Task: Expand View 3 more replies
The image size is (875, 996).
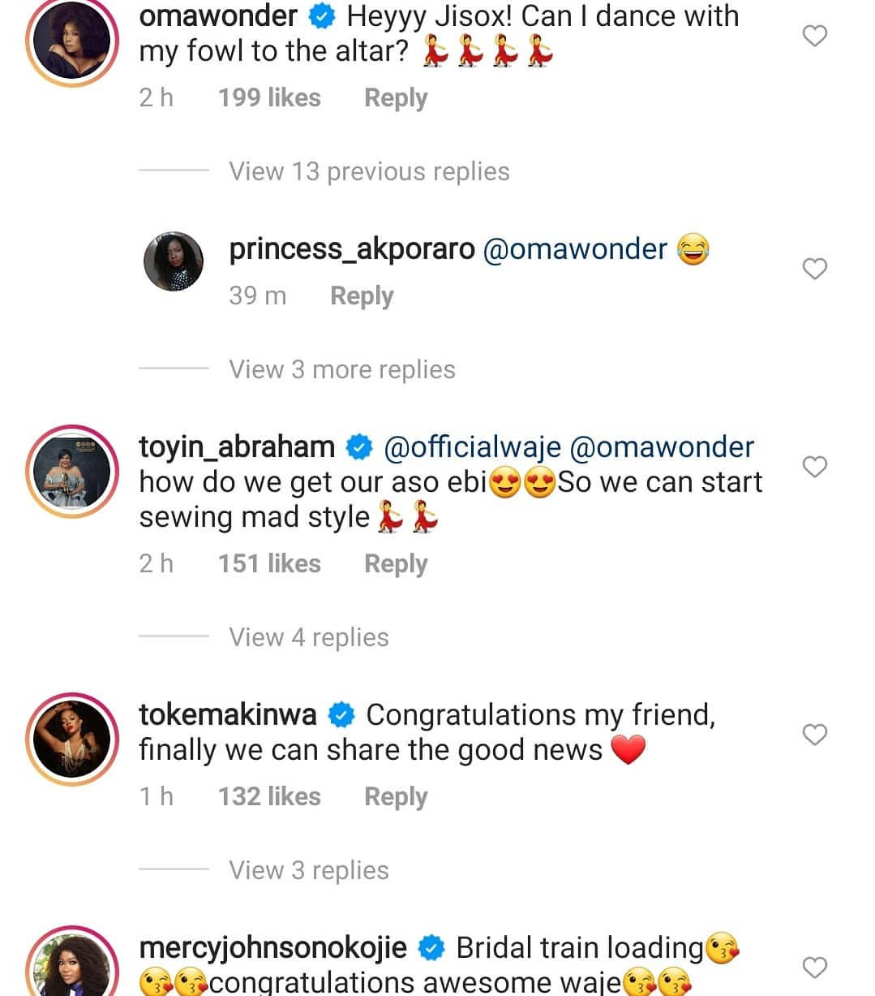Action: point(341,369)
